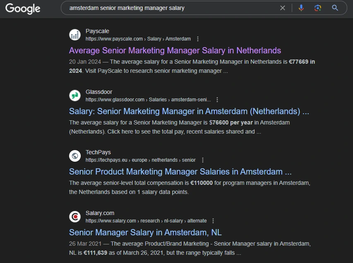Image resolution: width=353 pixels, height=263 pixels.
Task: Click the glassdoor.com URL breadcrumb
Action: point(148,100)
